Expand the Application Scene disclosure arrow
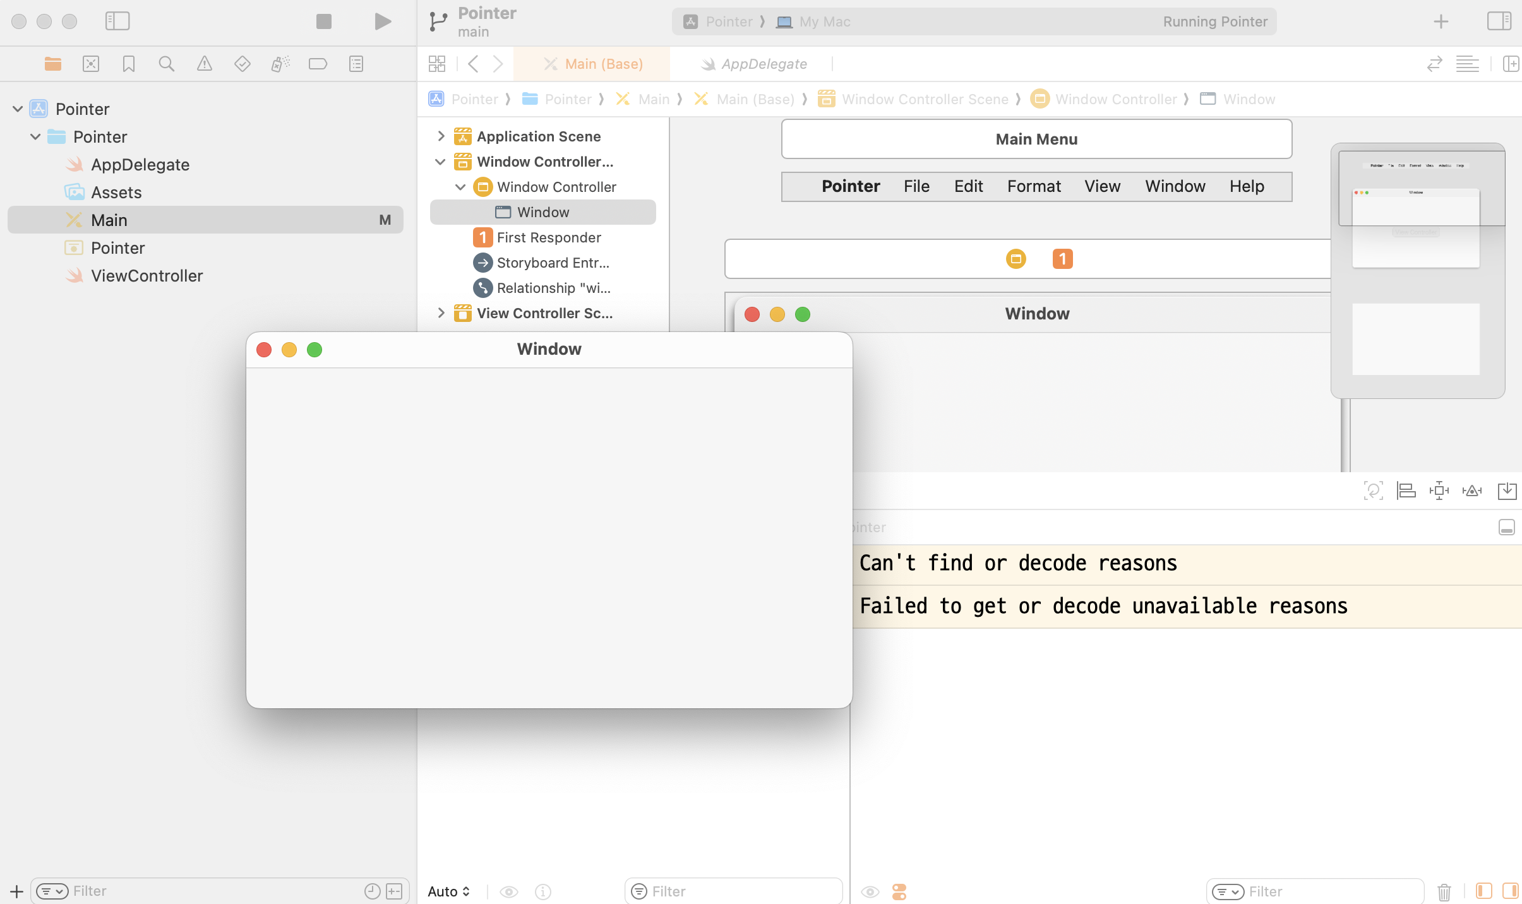The height and width of the screenshot is (904, 1522). (x=441, y=136)
